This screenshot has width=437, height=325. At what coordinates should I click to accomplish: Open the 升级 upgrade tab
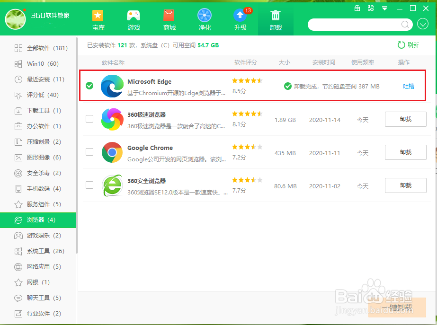pos(241,20)
